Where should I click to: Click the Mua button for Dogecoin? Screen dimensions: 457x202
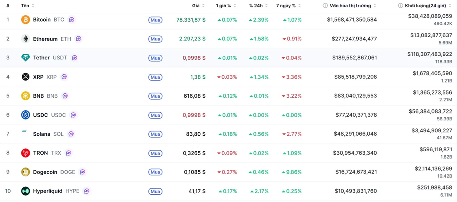(155, 172)
